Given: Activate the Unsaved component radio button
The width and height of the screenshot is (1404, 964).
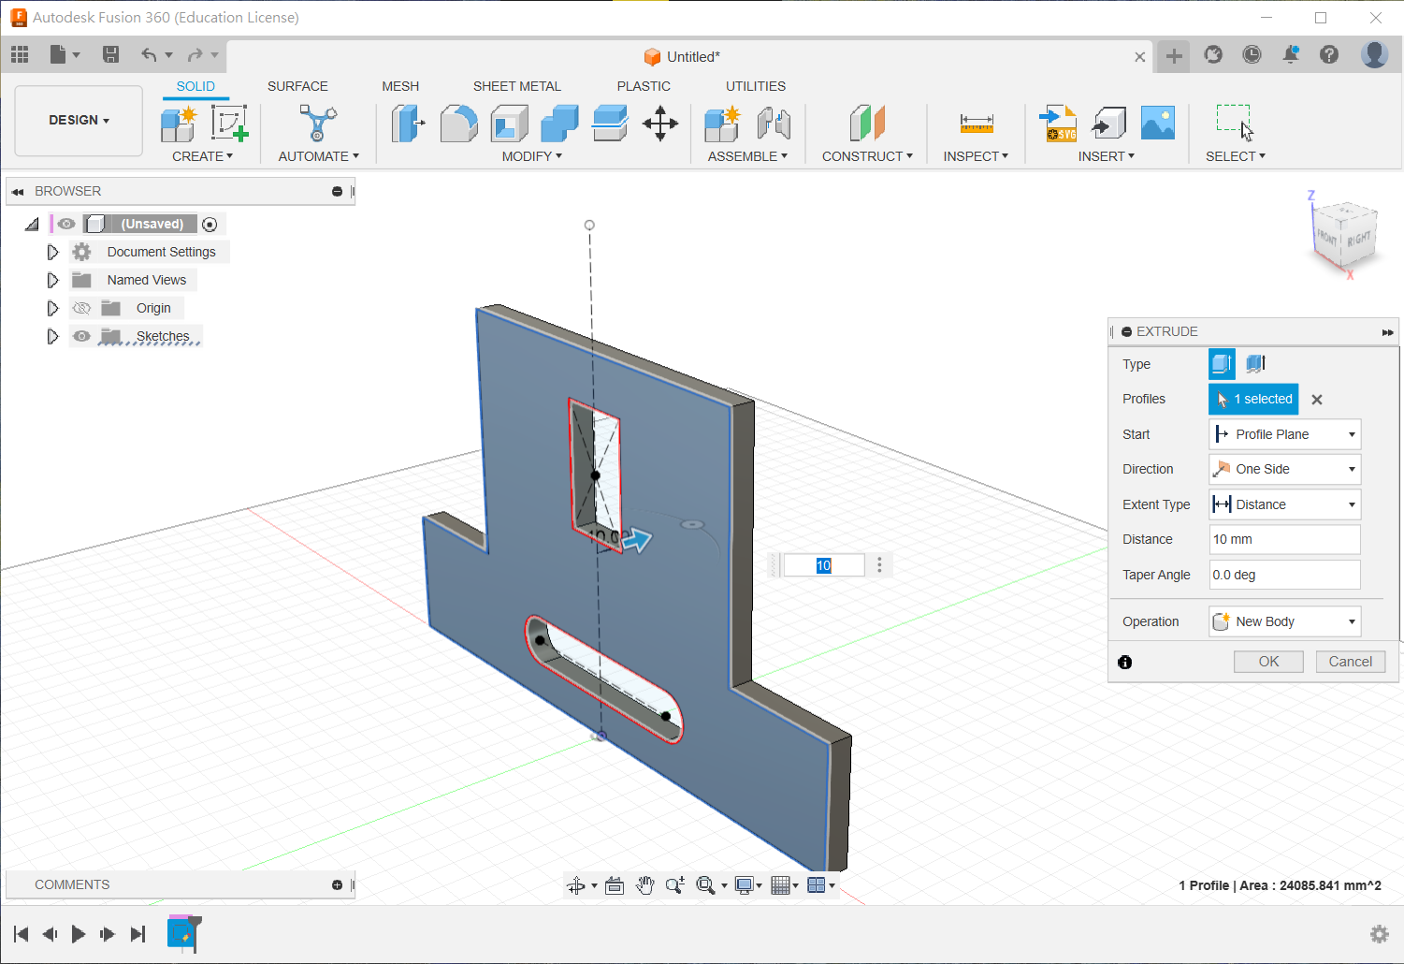Looking at the screenshot, I should pos(210,225).
